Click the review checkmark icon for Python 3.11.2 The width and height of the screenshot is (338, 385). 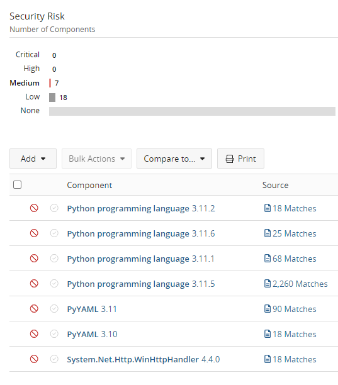(54, 208)
